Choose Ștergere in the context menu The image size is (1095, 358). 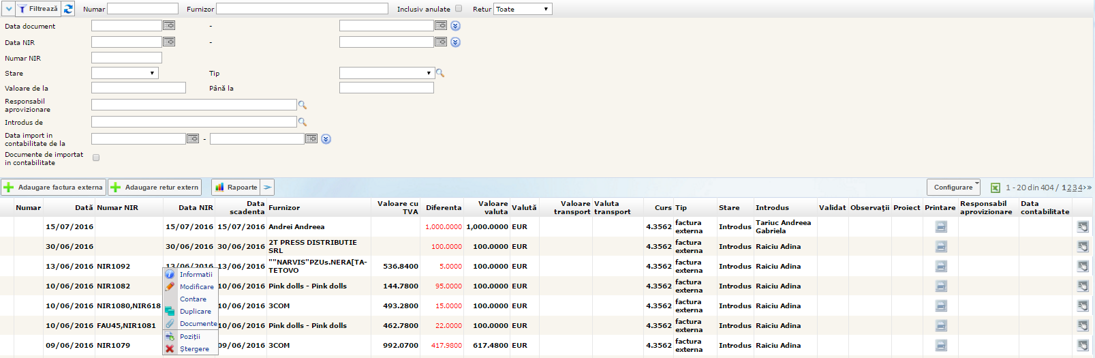coord(194,349)
